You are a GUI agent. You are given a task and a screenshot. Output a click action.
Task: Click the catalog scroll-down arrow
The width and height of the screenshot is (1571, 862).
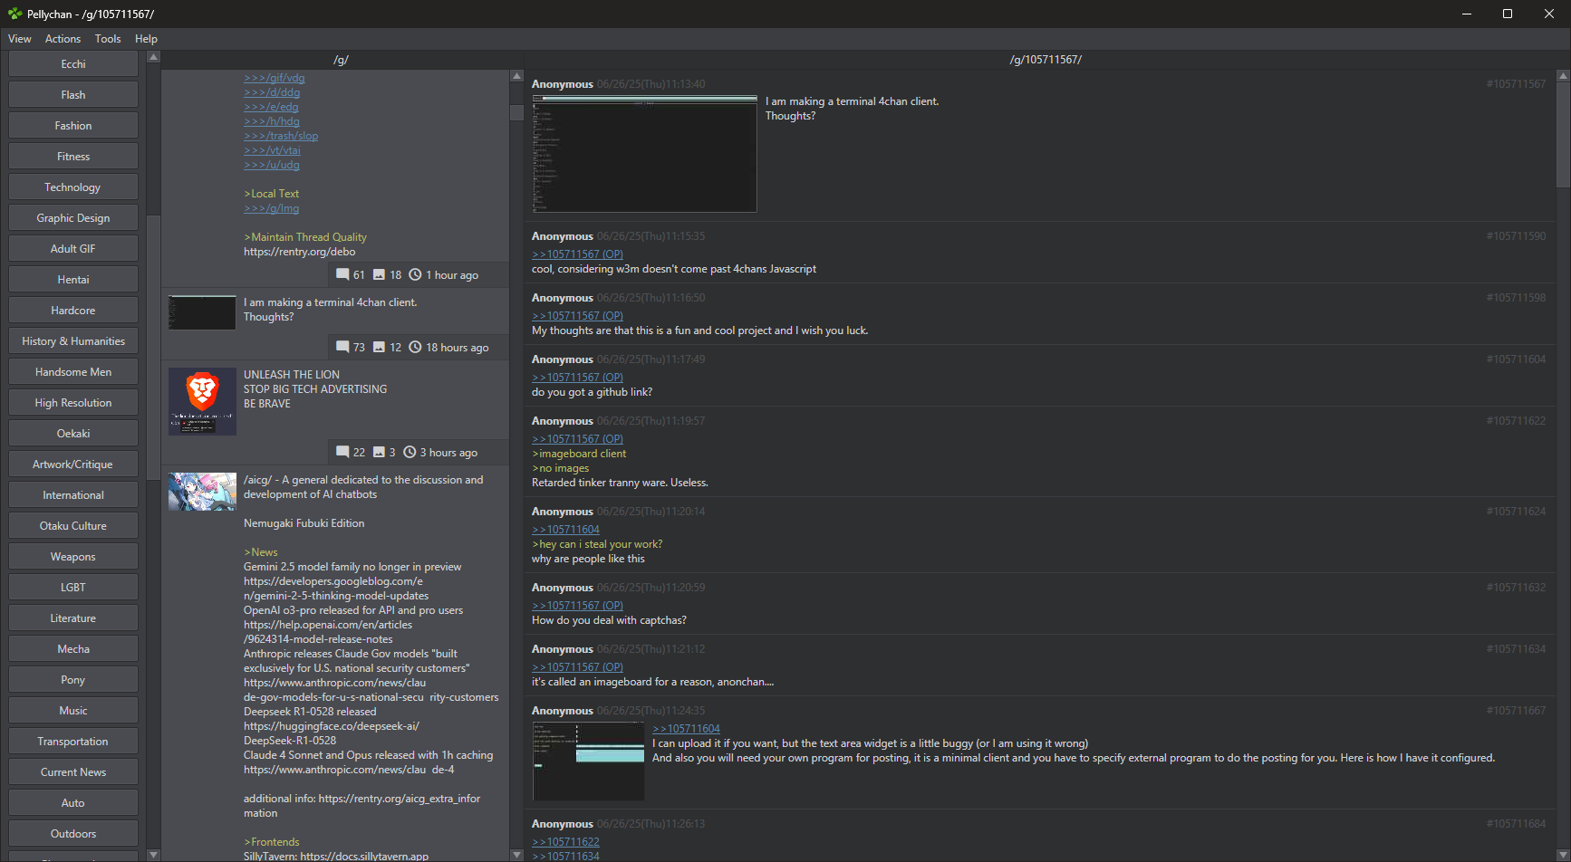click(x=516, y=854)
